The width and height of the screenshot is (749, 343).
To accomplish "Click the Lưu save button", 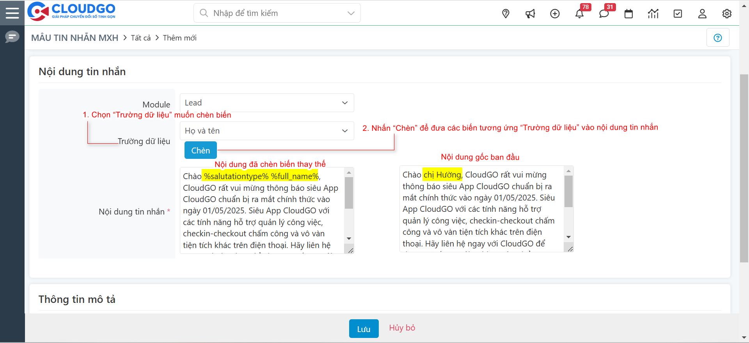I will [364, 329].
